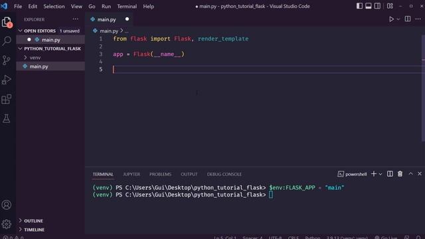Click line number 3 in the gutter
The height and width of the screenshot is (239, 425).
pos(101,54)
